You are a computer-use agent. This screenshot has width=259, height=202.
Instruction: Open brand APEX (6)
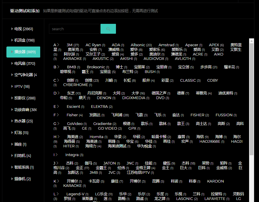pos(216,45)
